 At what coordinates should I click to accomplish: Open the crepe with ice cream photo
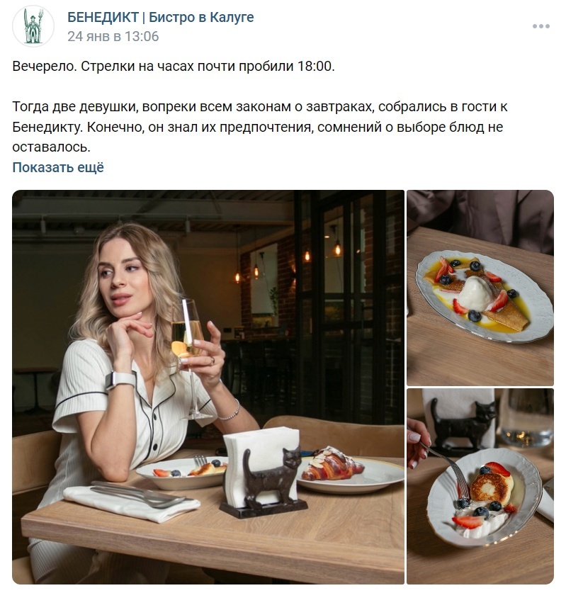pos(480,288)
